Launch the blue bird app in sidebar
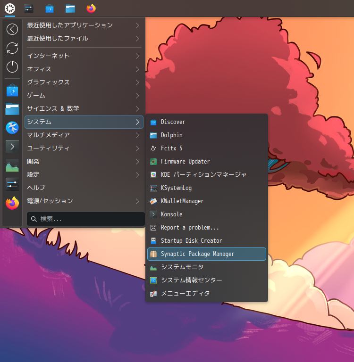The image size is (354, 362). [x=12, y=128]
